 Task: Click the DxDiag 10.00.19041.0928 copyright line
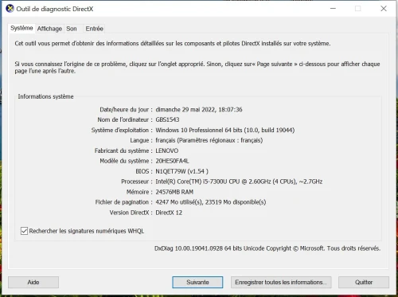pos(267,248)
